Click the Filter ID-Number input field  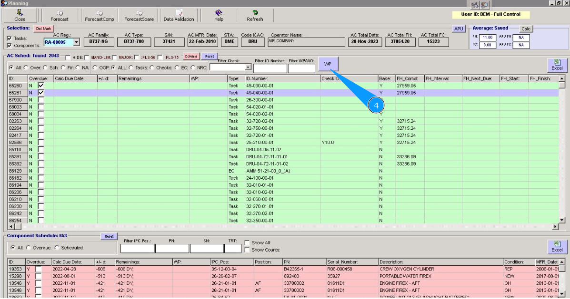[270, 68]
